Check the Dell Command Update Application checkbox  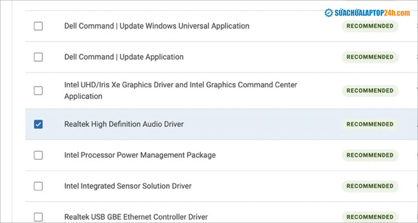click(x=38, y=57)
